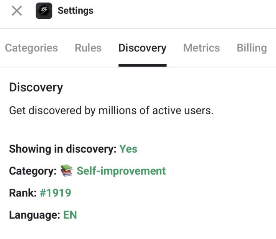Open the Rules tab
The width and height of the screenshot is (276, 239).
tap(88, 48)
